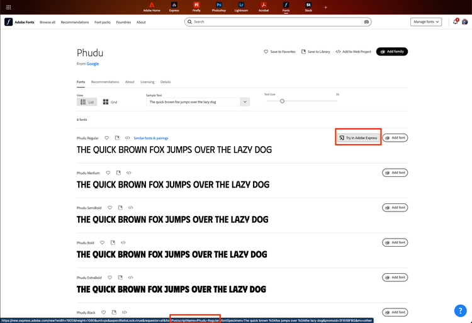Add Phudu Medium to web project icon
Screen dimensions: 472x323
(x=129, y=173)
